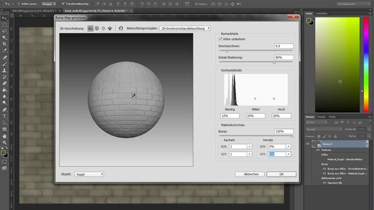
Task: Open the Objekt Kugel dropdown
Action: pos(89,174)
